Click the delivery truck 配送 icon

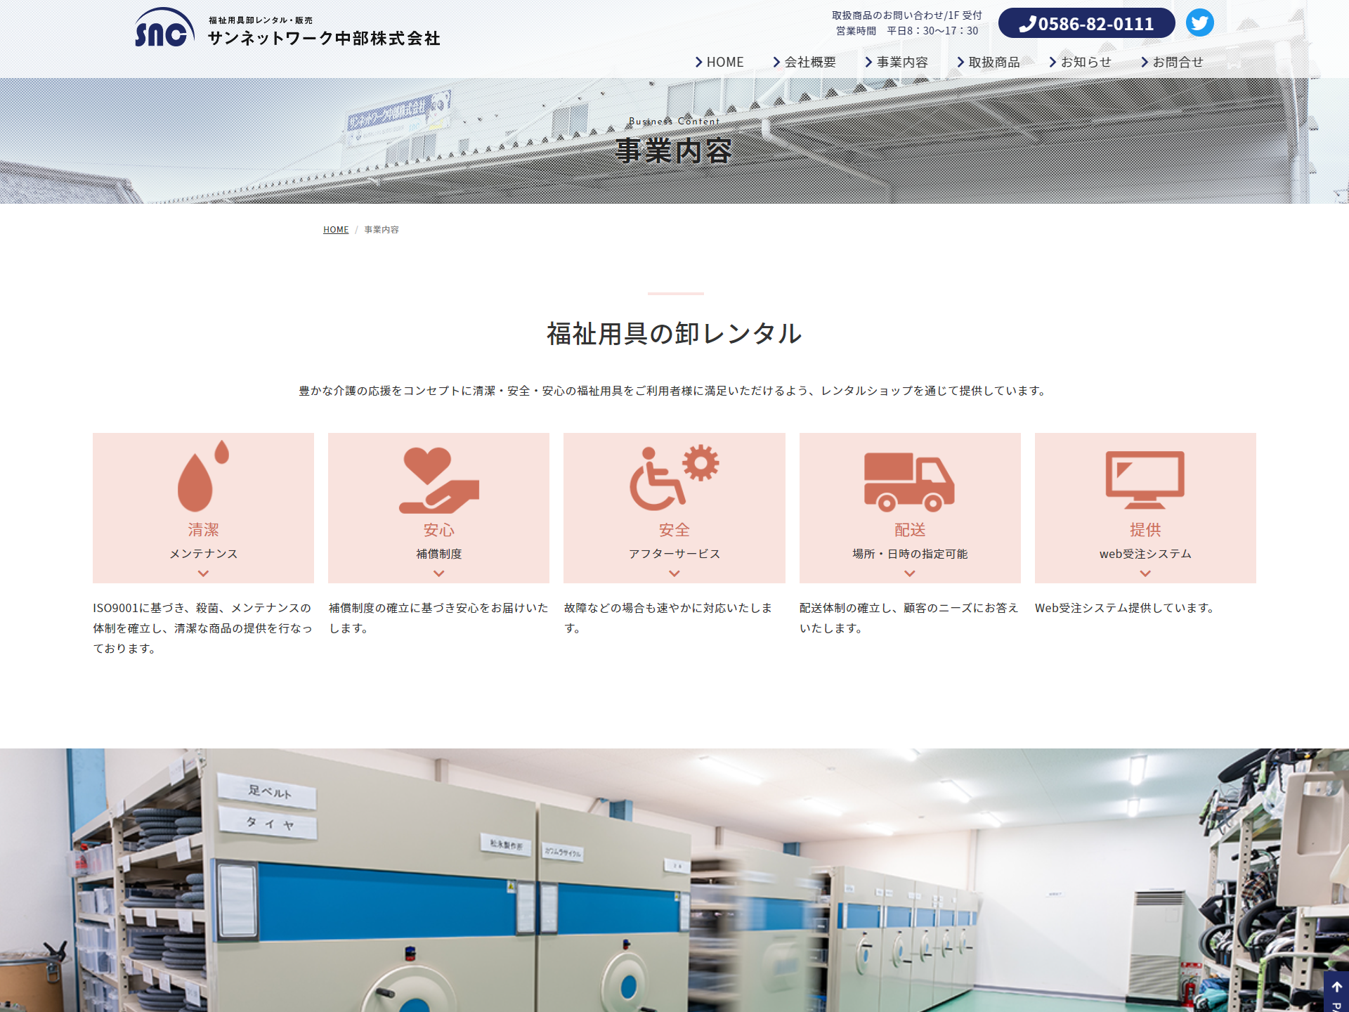(909, 481)
